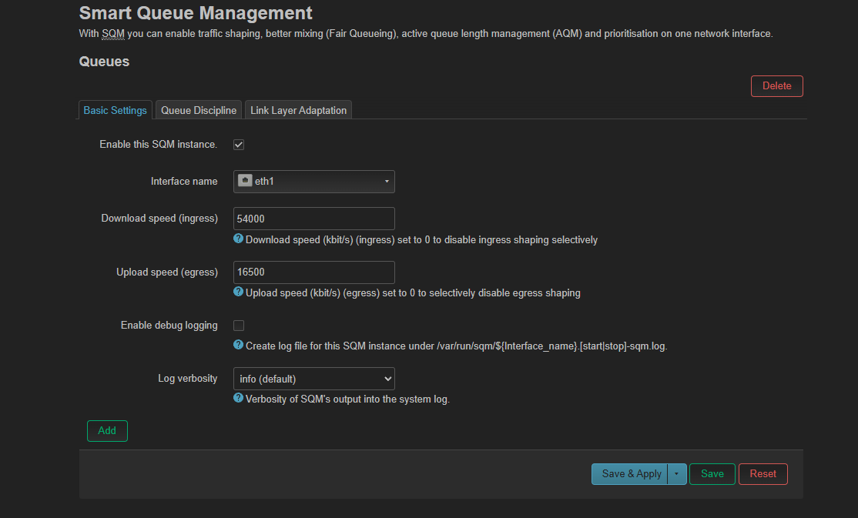Click help icon beside upload speed hint
This screenshot has height=518, width=858.
(x=239, y=292)
